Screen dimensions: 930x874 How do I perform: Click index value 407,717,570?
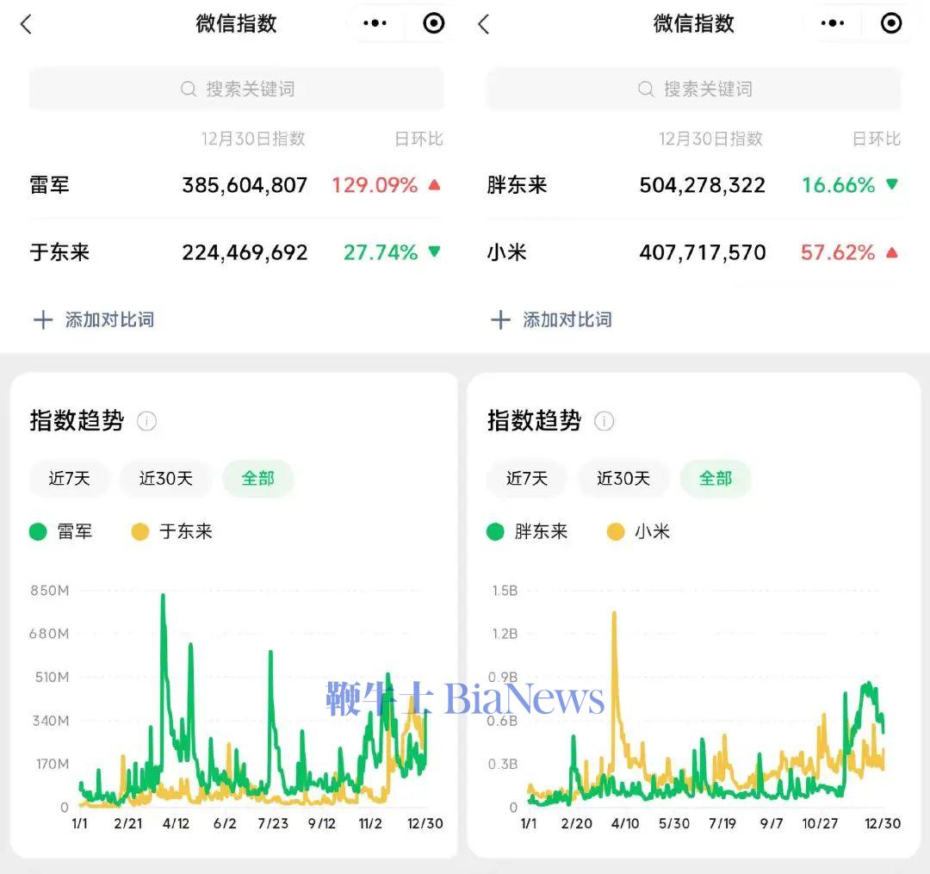click(x=703, y=252)
